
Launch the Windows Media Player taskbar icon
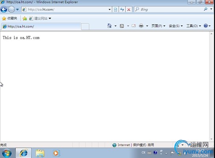[x=56, y=153]
